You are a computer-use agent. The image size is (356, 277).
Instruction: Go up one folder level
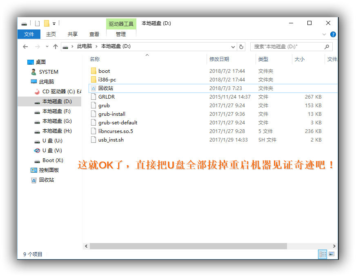tap(56, 47)
